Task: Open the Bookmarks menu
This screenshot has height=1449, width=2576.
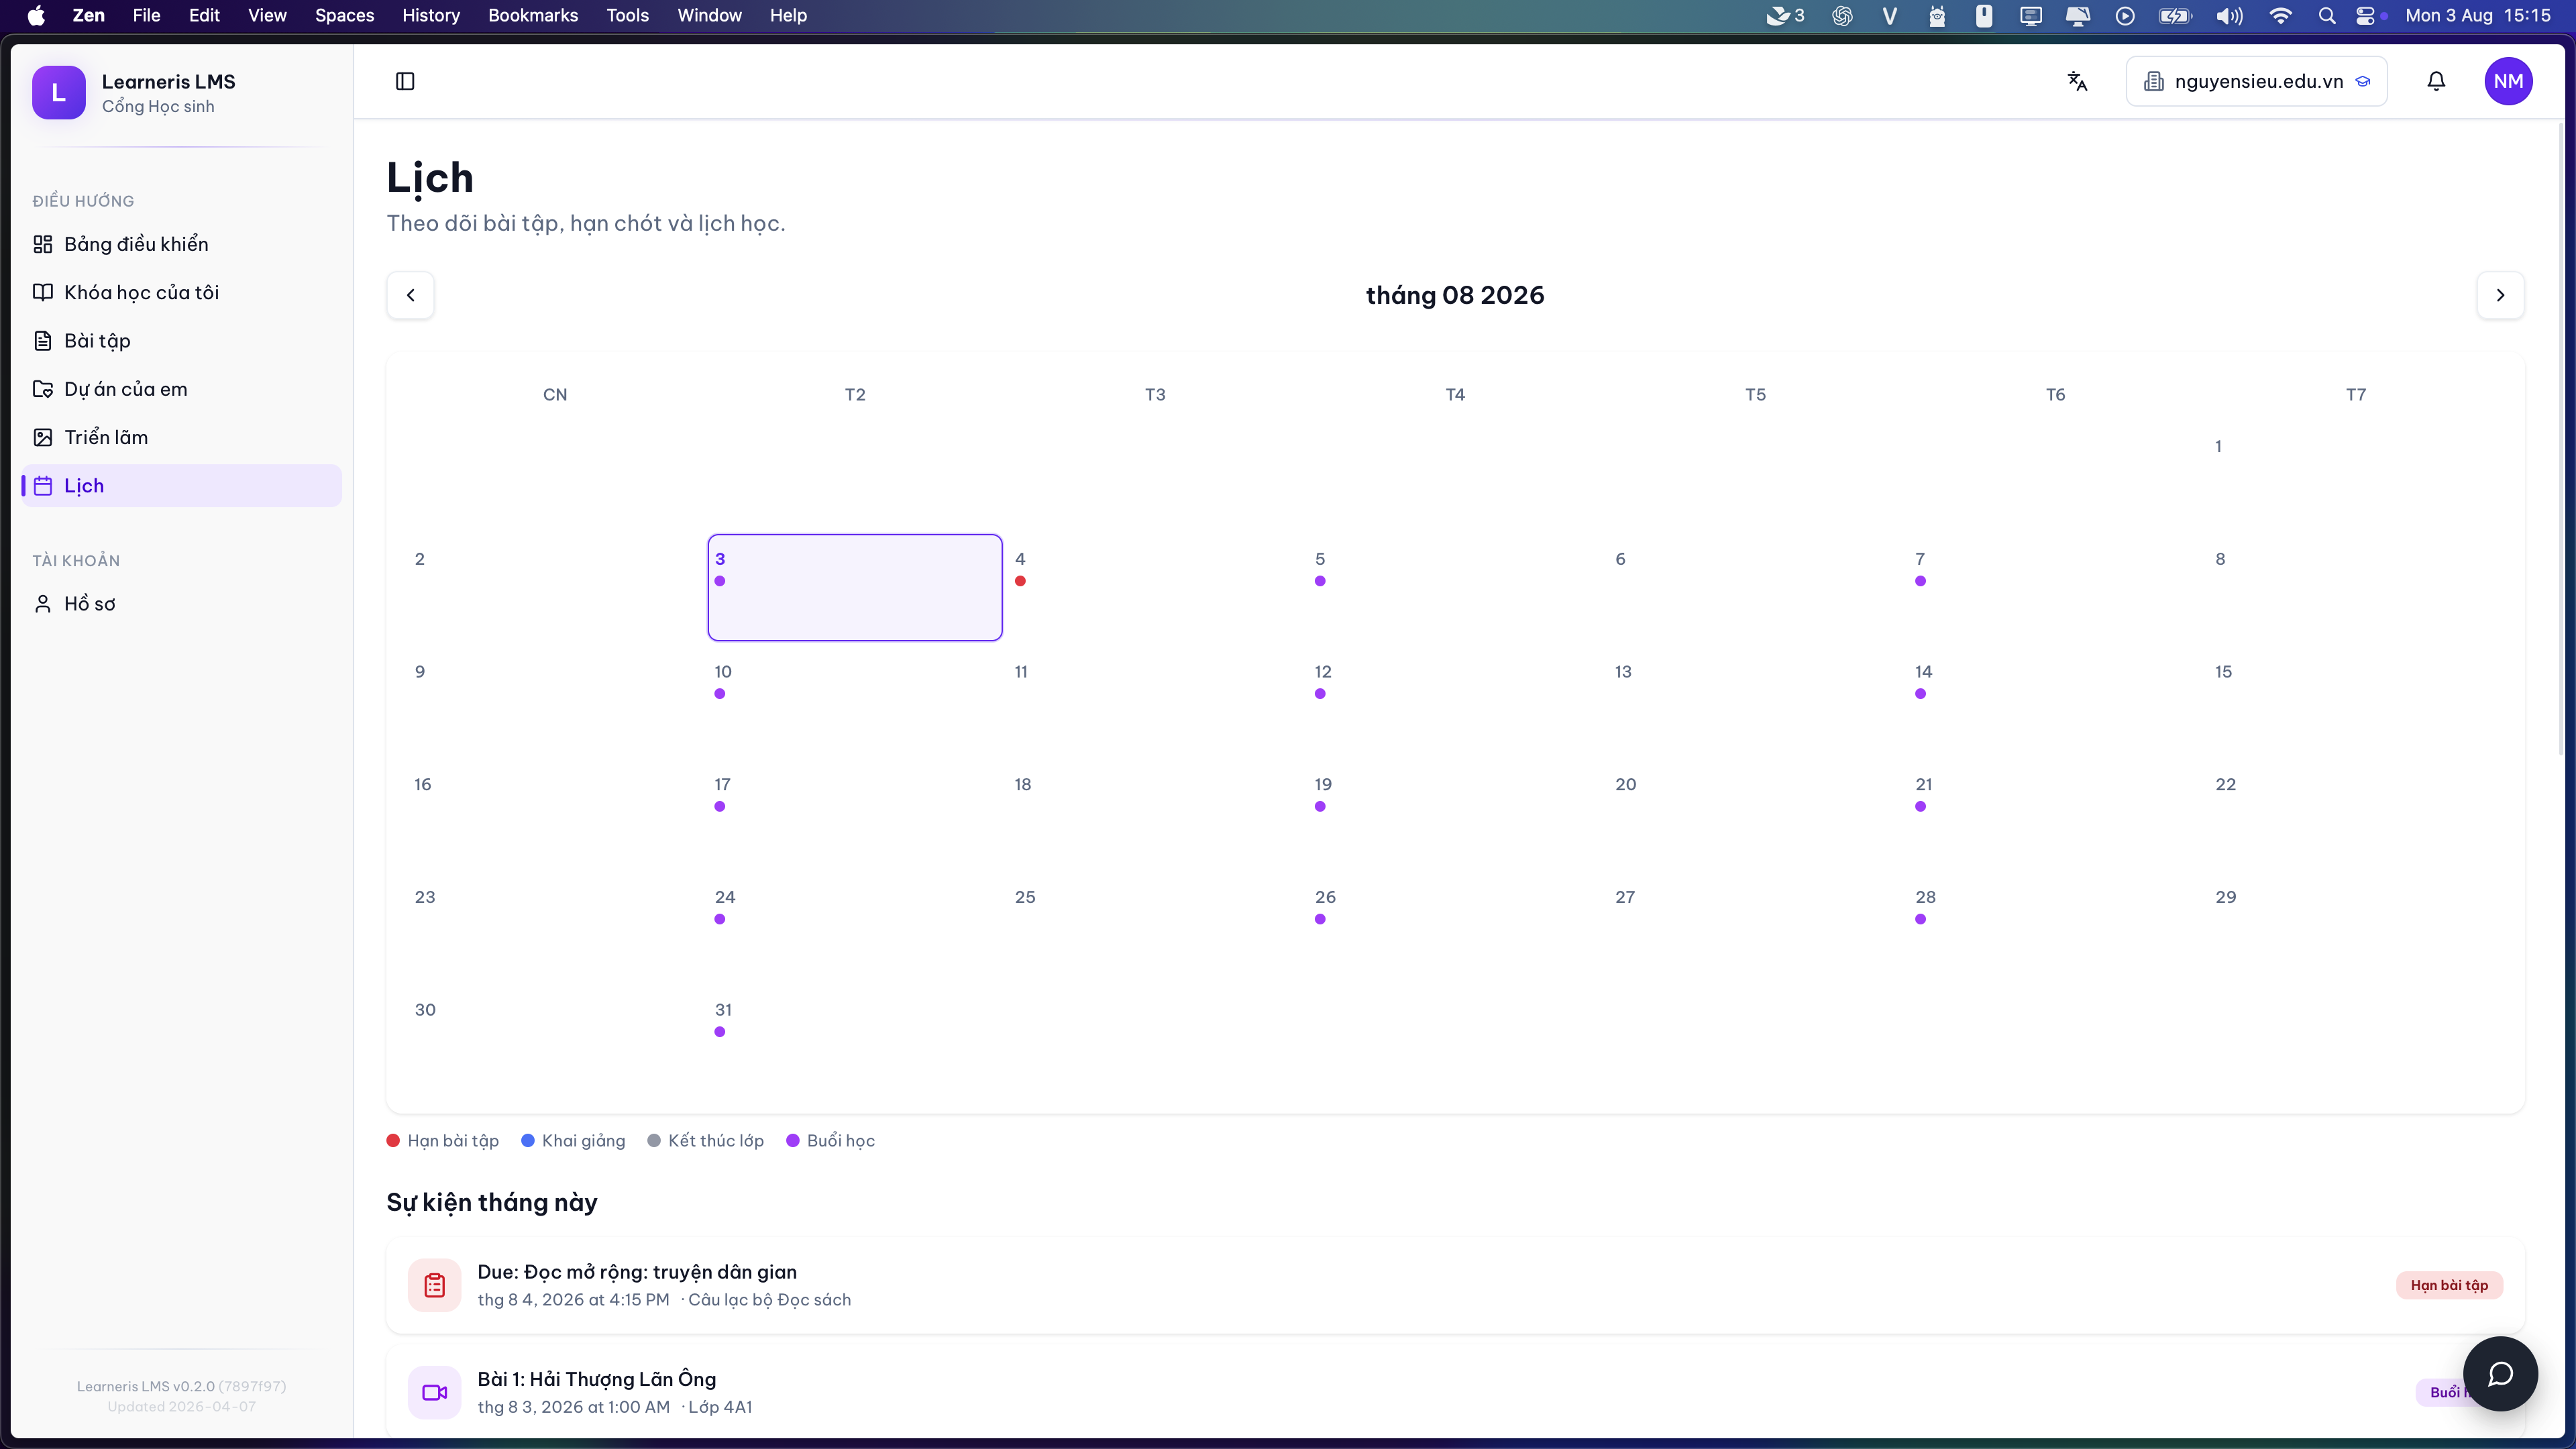Action: coord(533,15)
